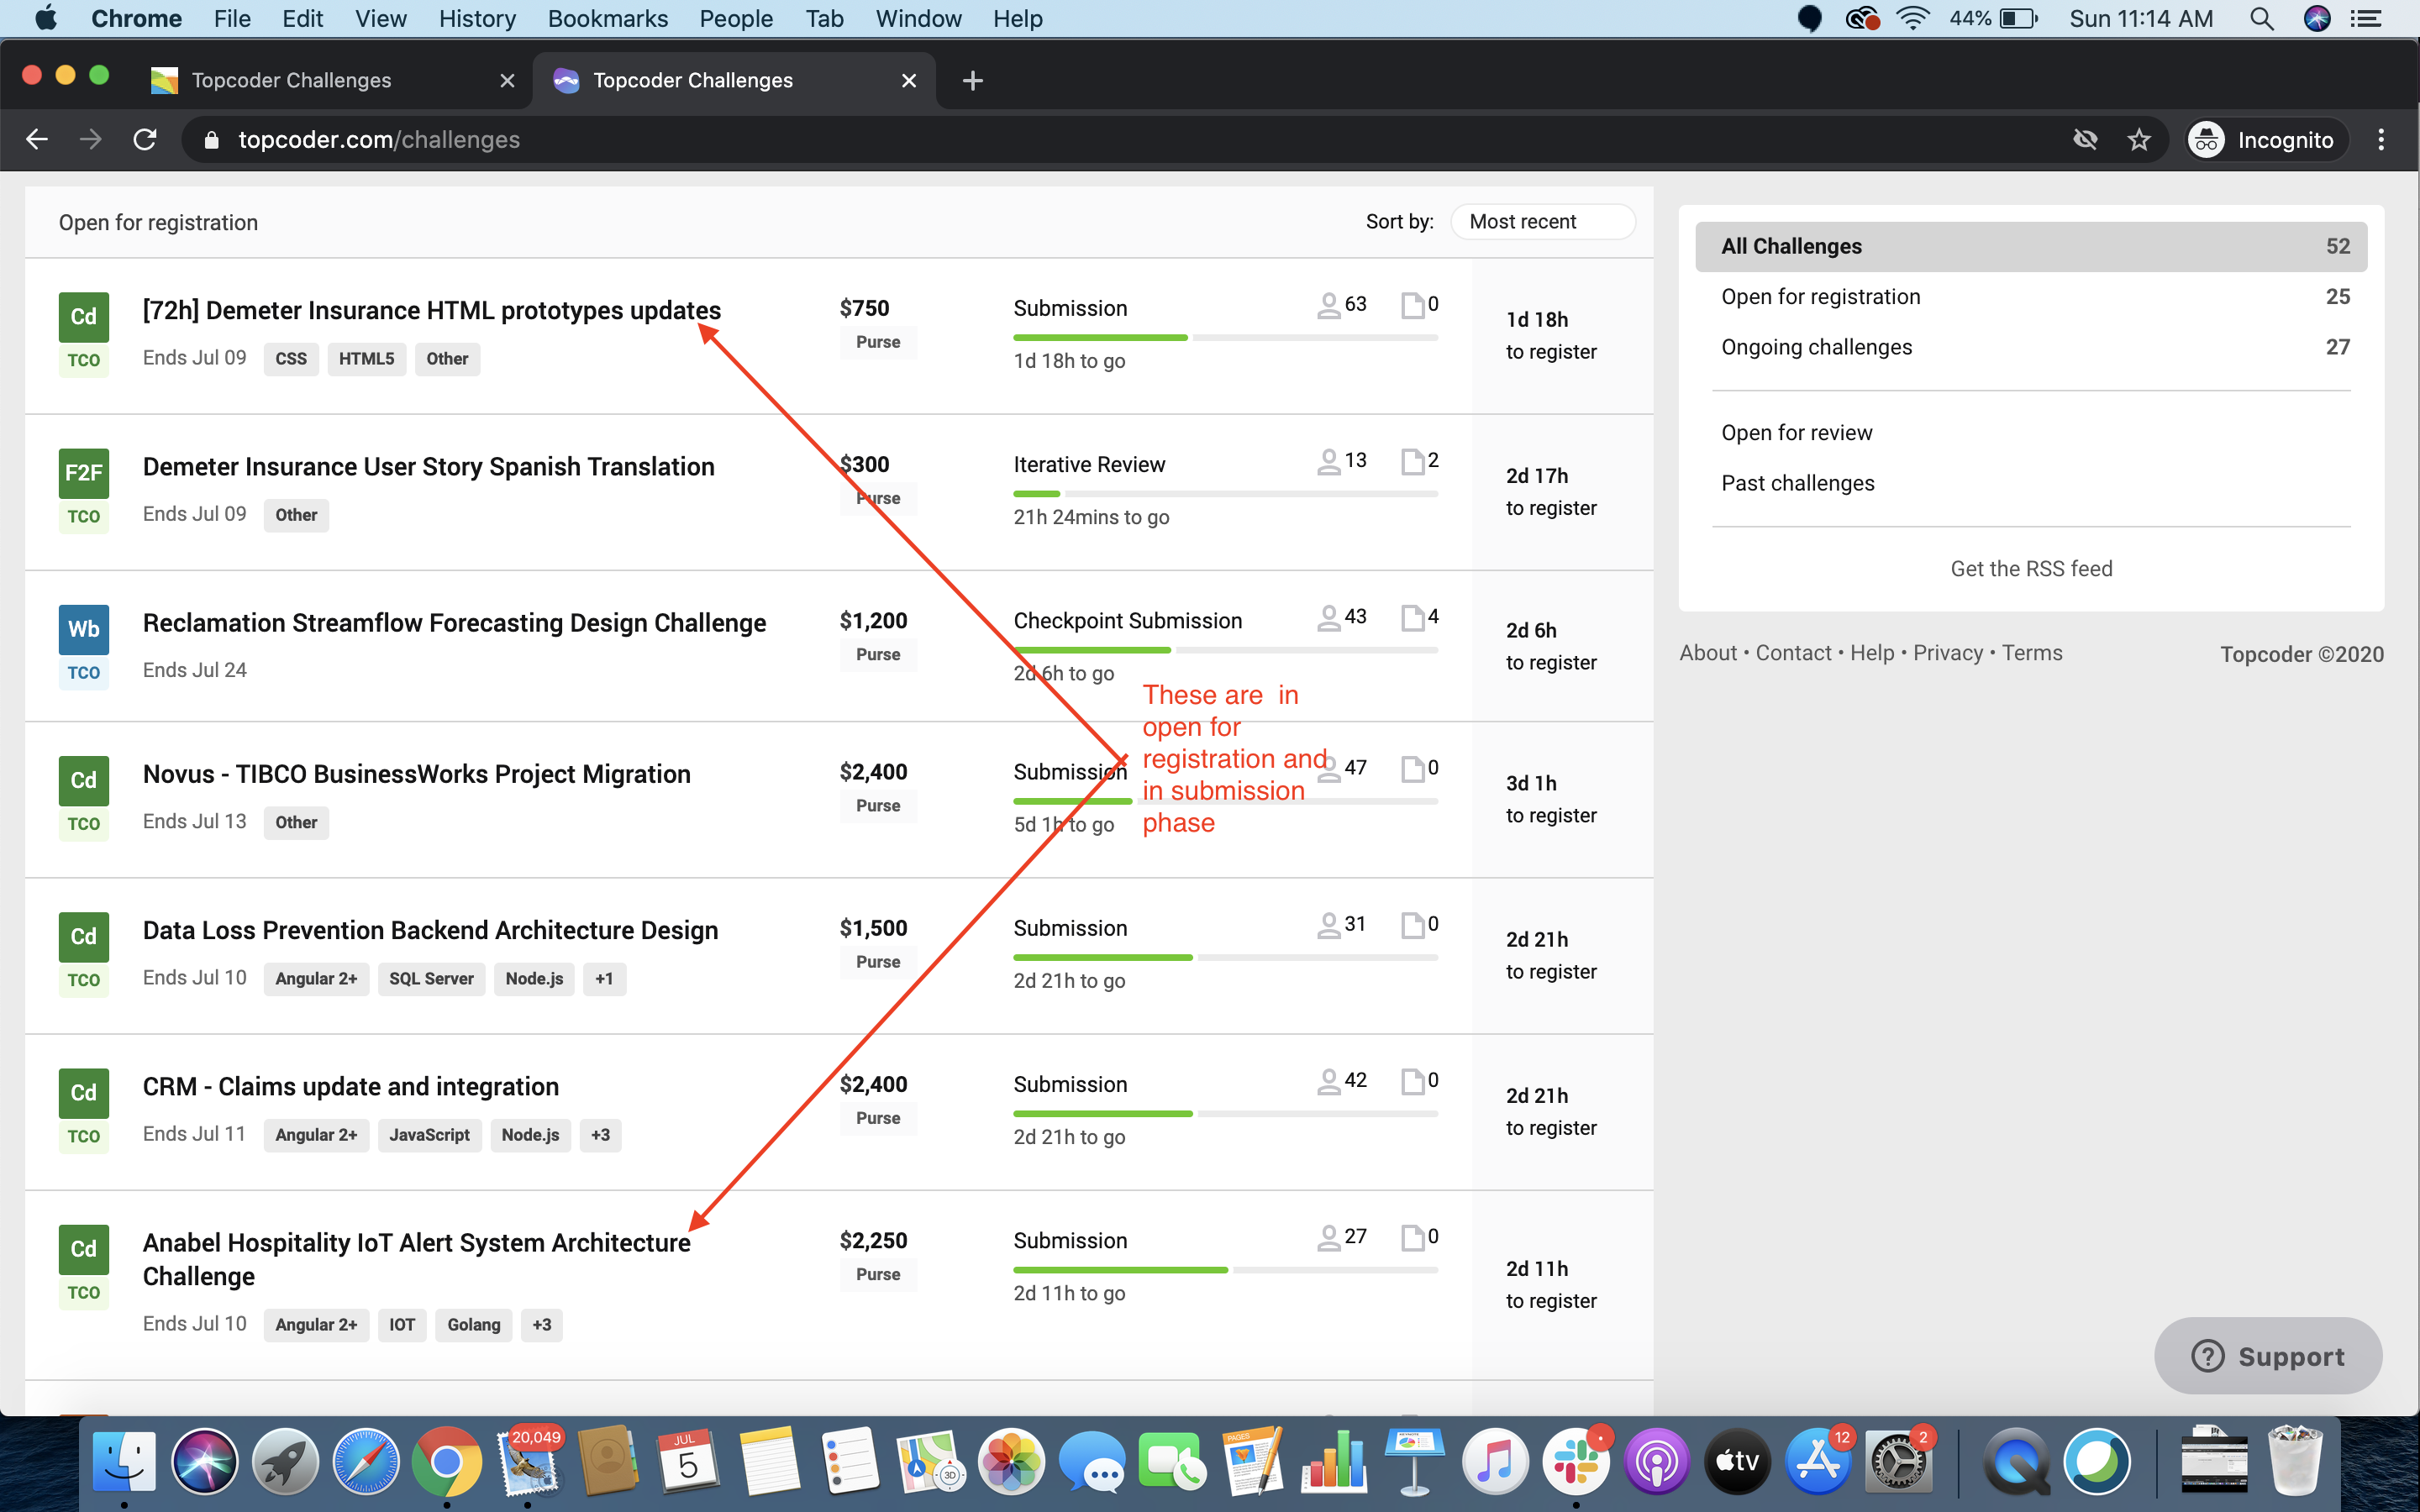This screenshot has width=2420, height=1512.
Task: Open the Bookmarks menu
Action: [x=607, y=18]
